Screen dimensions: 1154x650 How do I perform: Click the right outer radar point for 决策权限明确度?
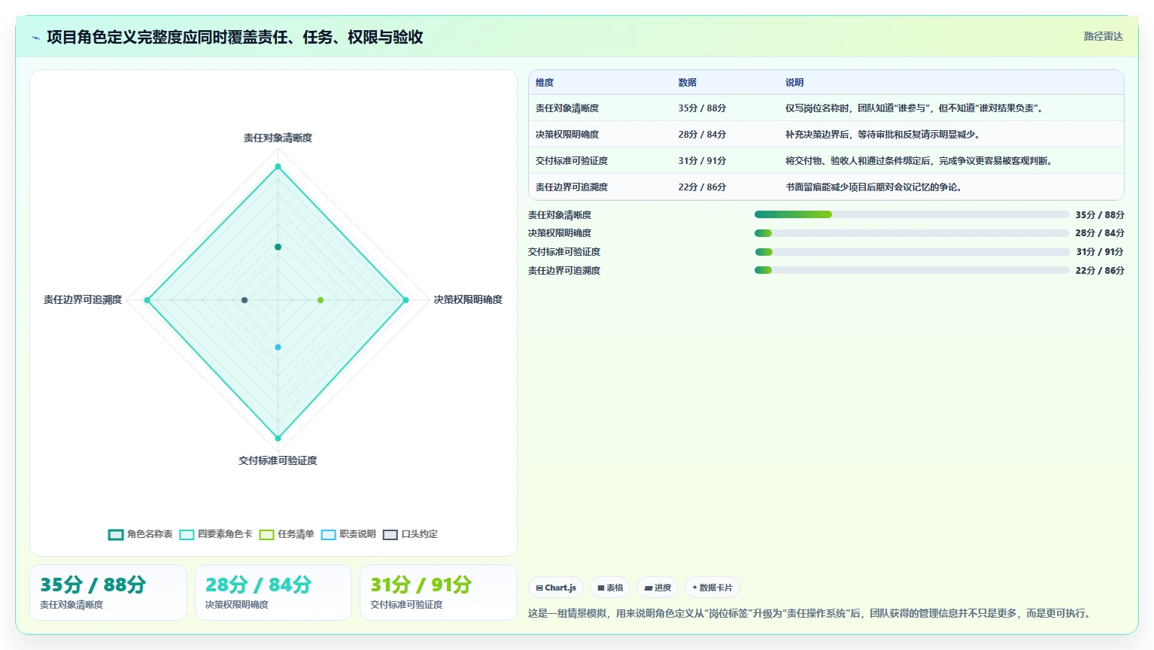coord(405,300)
